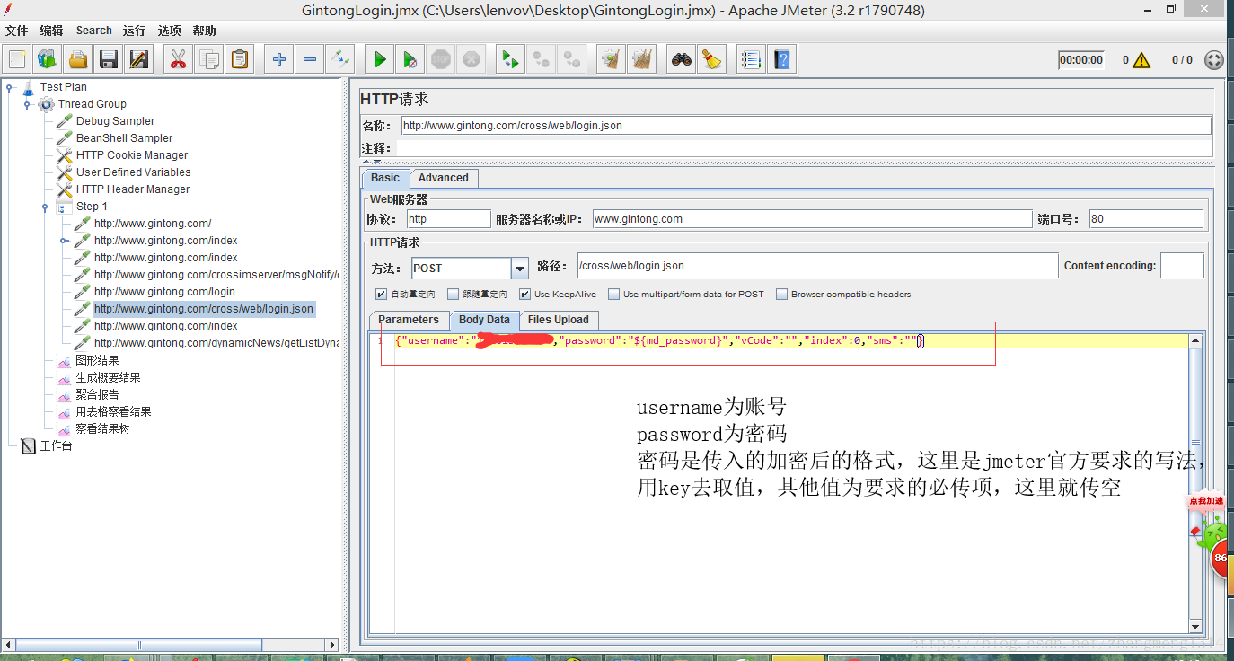Select the 察看结果树 listener
This screenshot has width=1234, height=661.
(102, 429)
